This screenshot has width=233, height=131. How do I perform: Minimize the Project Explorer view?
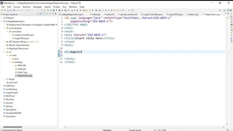tap(52, 14)
